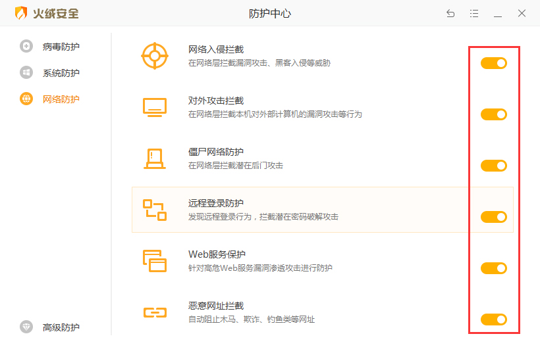Disable the Web服务保护 switch
Viewport: 540px width, 355px height.
pos(494,268)
